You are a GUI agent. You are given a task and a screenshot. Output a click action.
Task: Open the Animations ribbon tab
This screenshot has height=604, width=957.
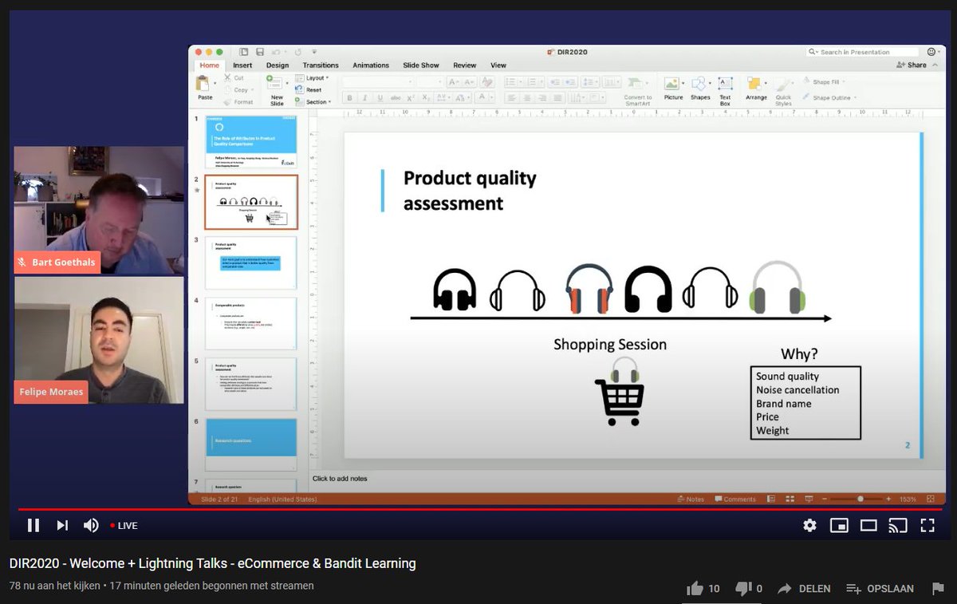click(x=371, y=65)
